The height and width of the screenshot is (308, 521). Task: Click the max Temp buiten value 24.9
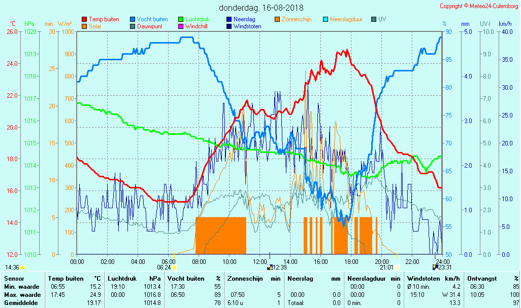pyautogui.click(x=95, y=294)
